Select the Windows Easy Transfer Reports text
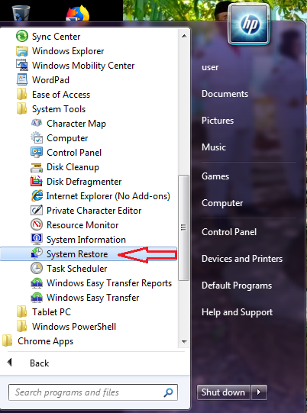The height and width of the screenshot is (413, 307). tap(109, 283)
